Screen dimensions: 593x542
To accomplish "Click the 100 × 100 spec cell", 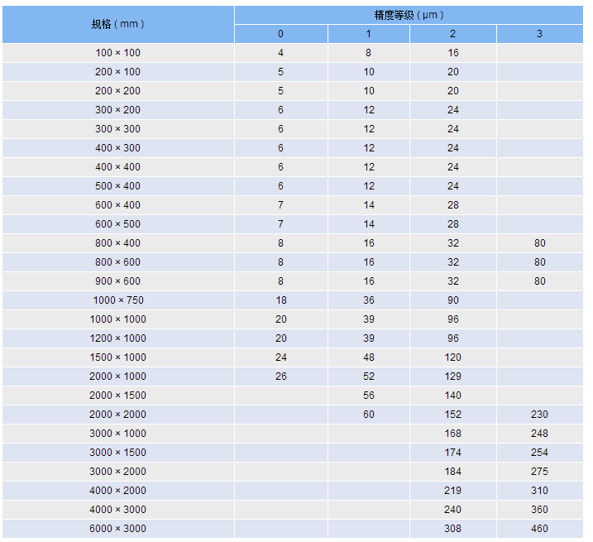I will (118, 53).
